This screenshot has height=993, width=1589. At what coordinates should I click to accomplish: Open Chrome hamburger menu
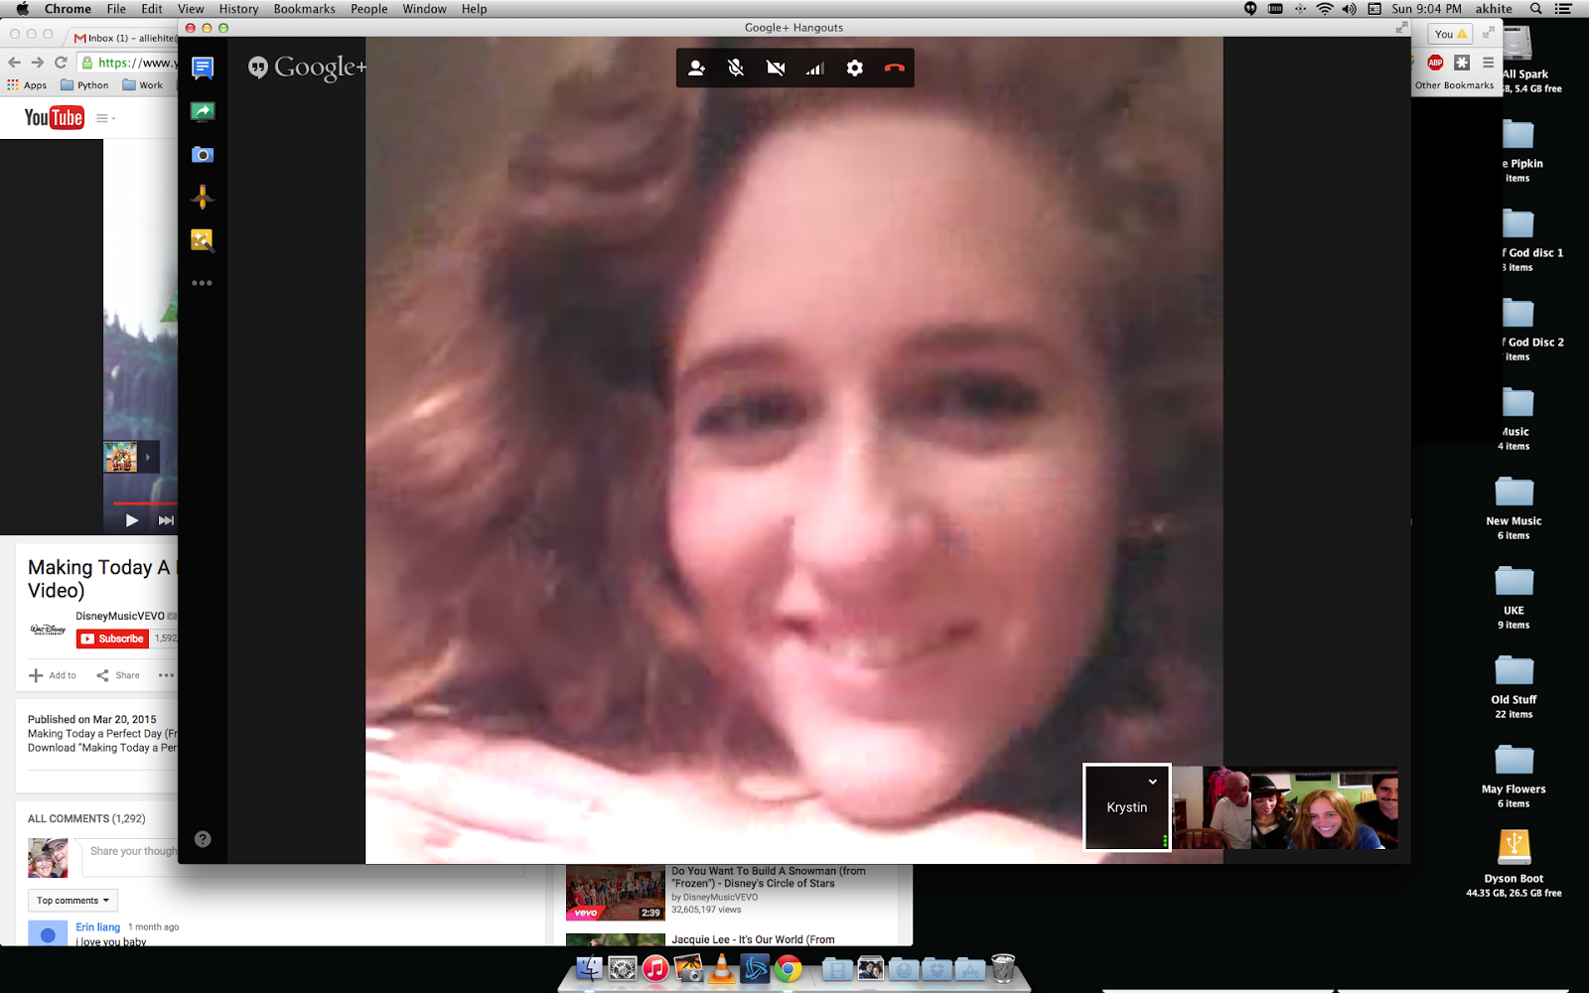(1488, 63)
